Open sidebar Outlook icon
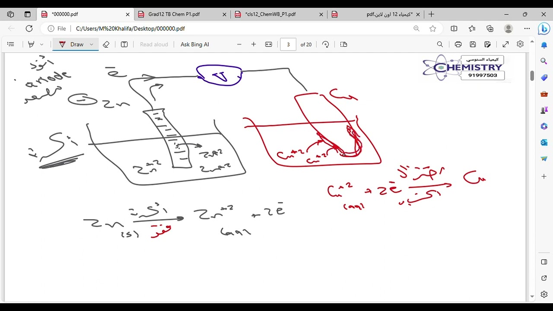The image size is (553, 311). point(544,143)
